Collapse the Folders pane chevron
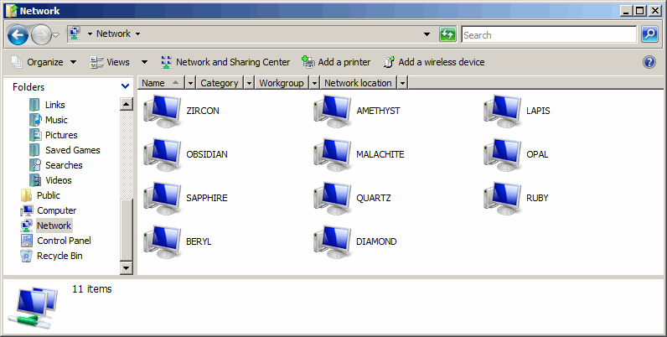The image size is (667, 337). tap(125, 86)
